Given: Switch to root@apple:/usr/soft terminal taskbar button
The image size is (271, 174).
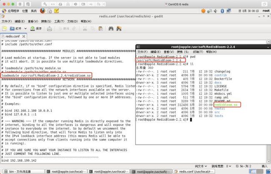Looking at the screenshot, I should click(x=151, y=172).
